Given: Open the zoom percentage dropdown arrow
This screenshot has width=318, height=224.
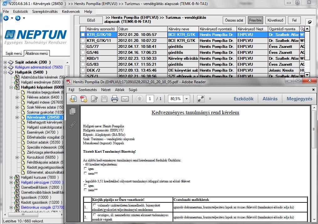Looking at the screenshot, I should coord(186,99).
